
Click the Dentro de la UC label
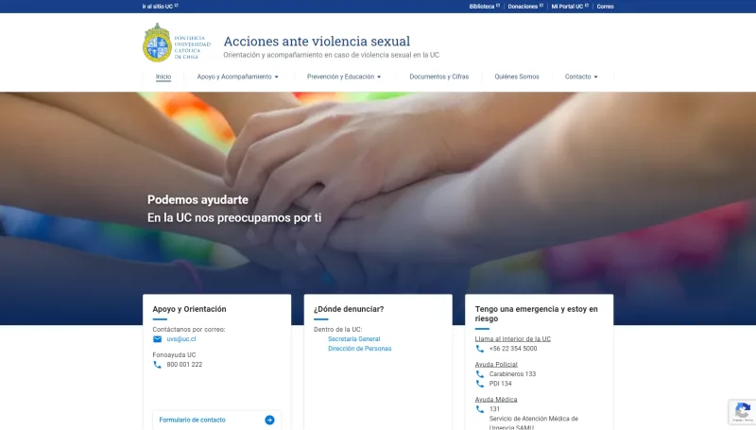coord(337,330)
